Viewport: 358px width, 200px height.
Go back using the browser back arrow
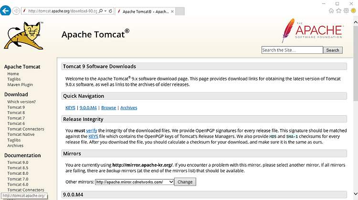(x=5, y=10)
